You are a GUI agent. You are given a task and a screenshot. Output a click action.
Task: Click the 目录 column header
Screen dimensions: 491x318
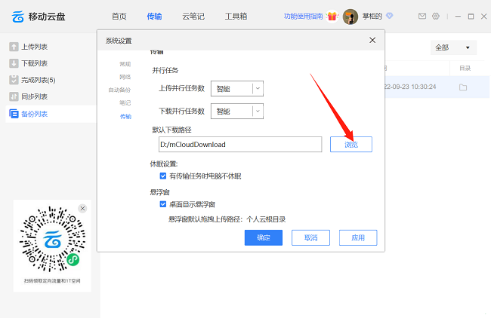click(465, 68)
